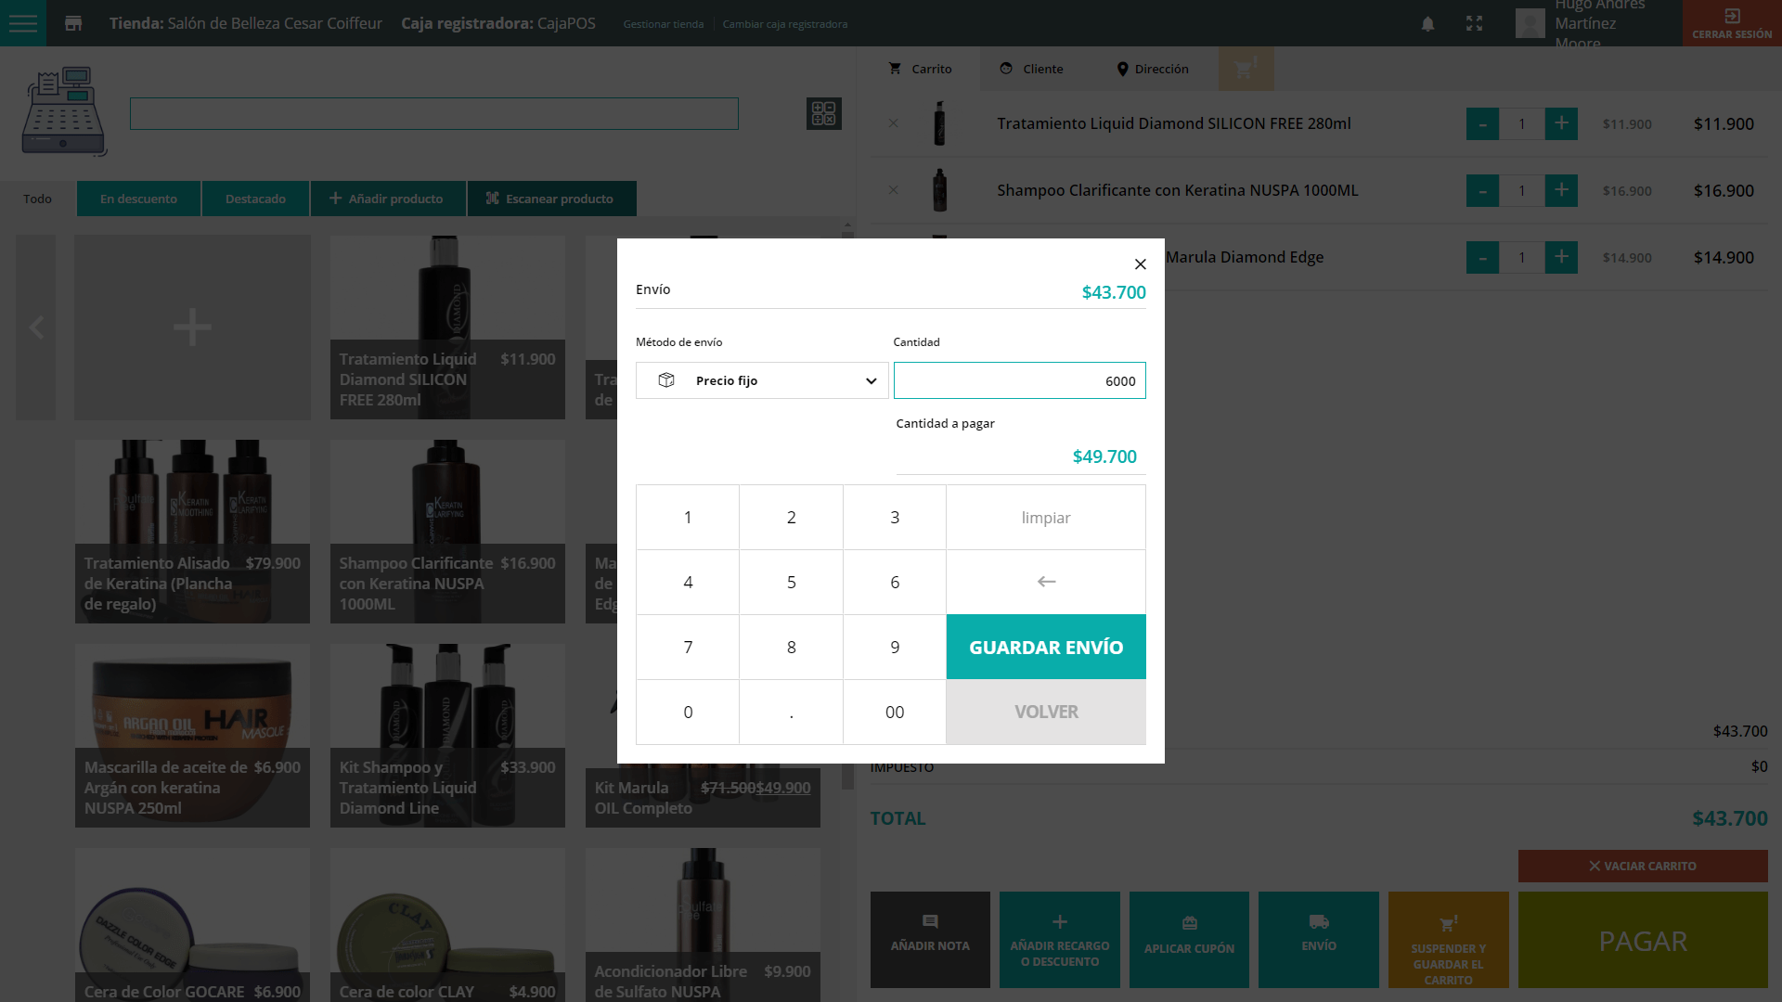This screenshot has height=1002, width=1782.
Task: Remove Tratamiento Liquid Diamond from cart
Action: (x=893, y=123)
